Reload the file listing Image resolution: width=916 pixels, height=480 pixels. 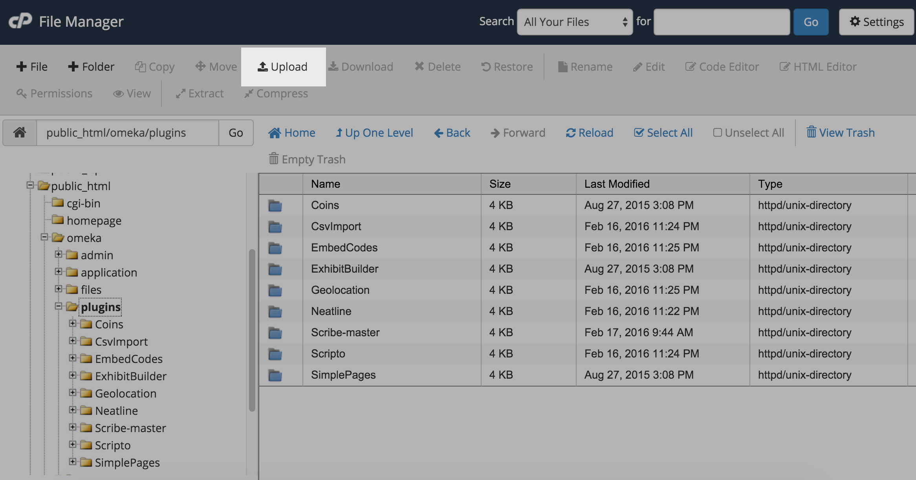tap(589, 133)
